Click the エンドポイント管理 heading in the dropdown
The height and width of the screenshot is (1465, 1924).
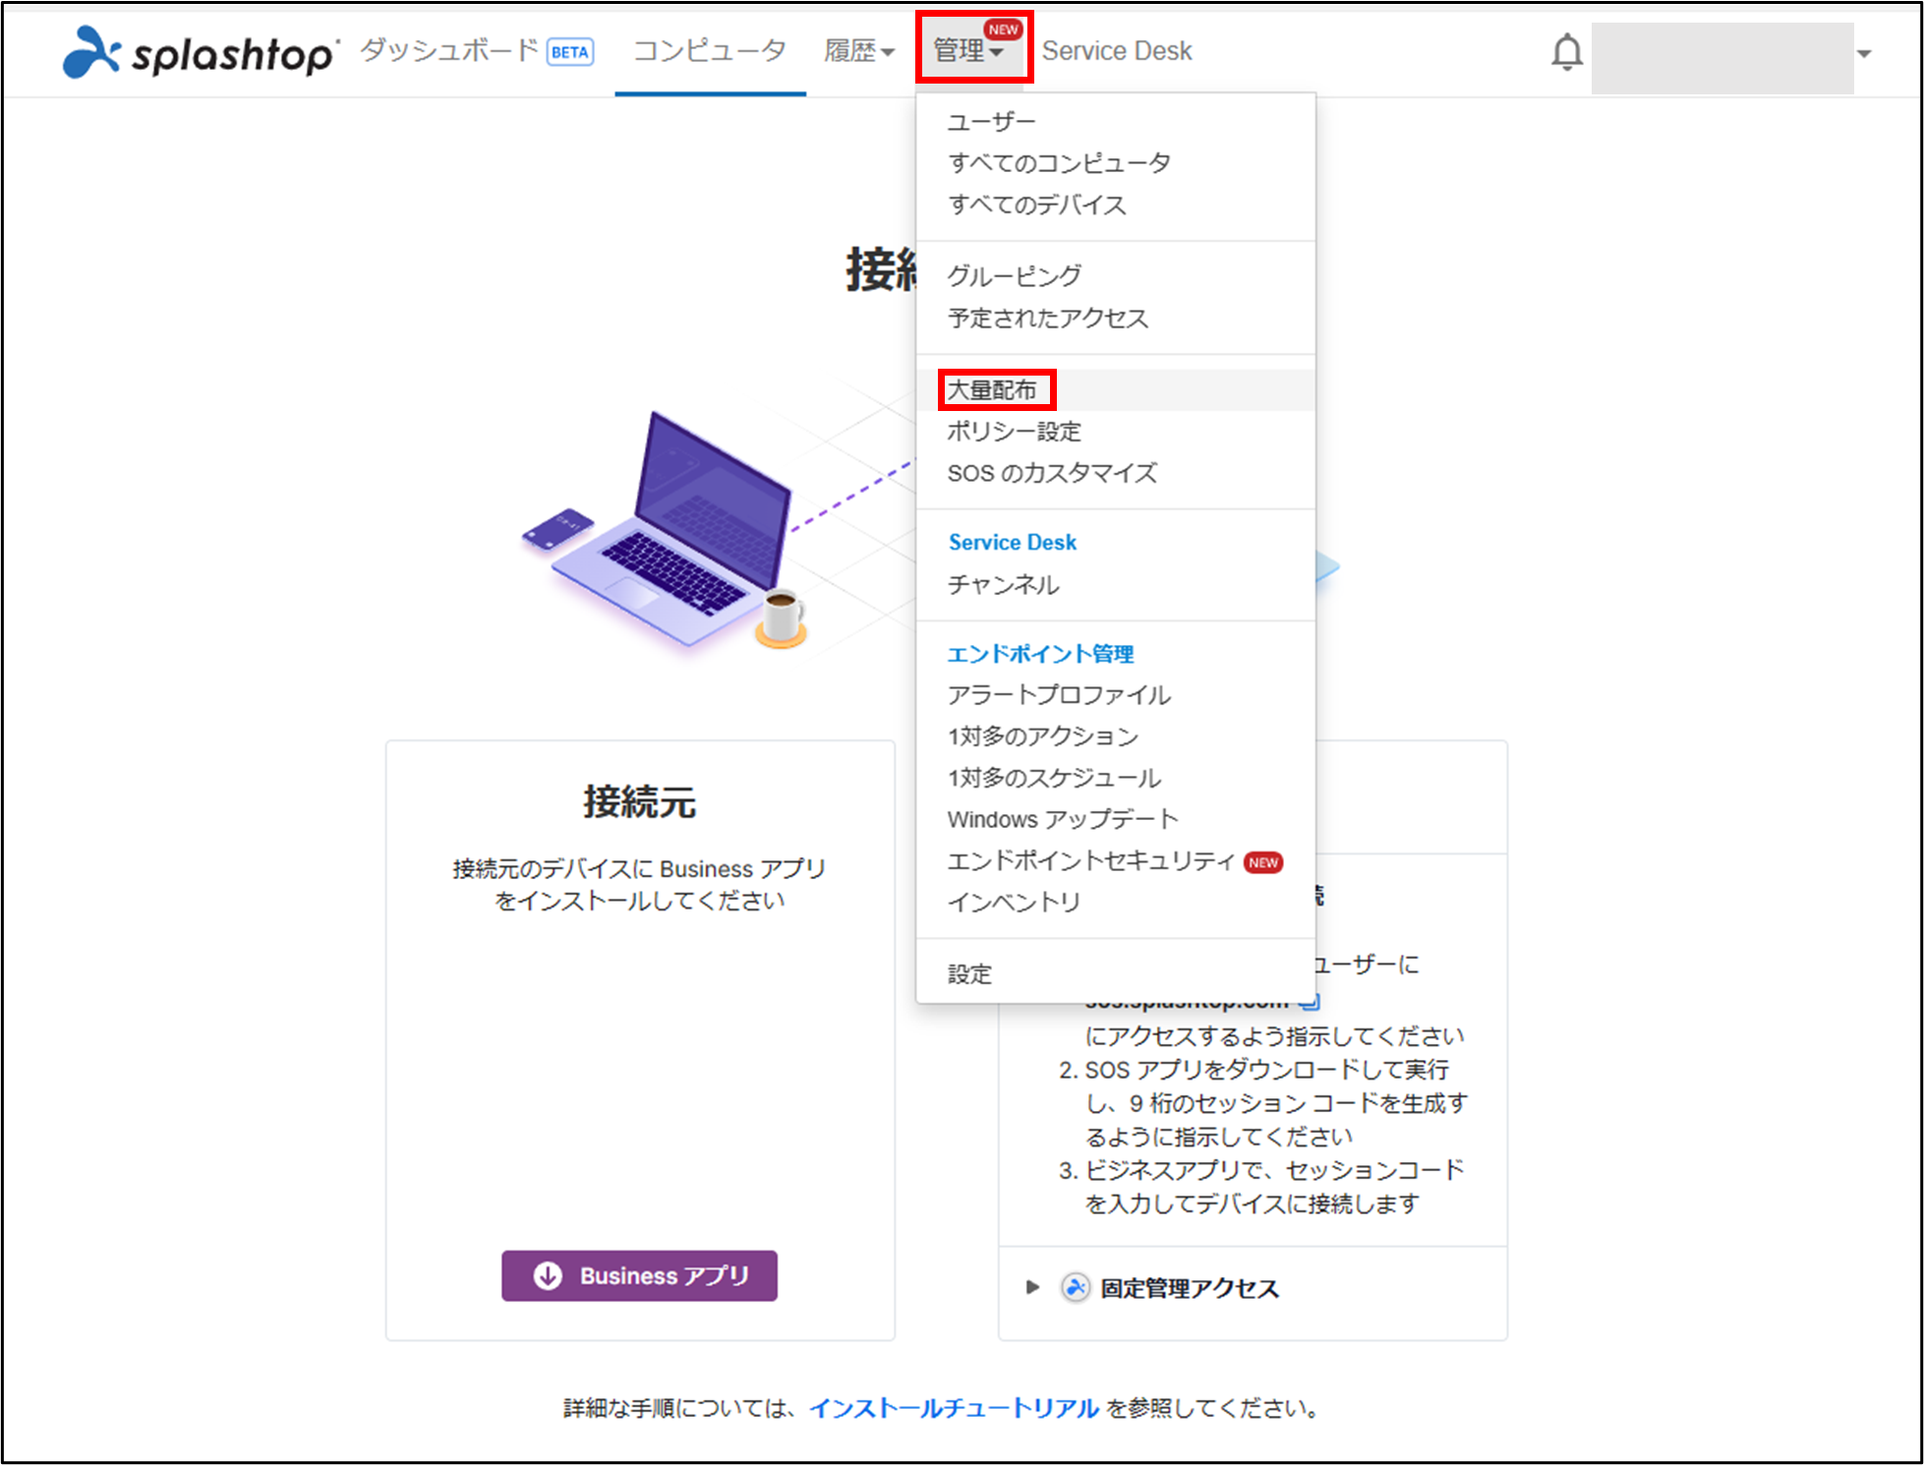coord(1040,654)
